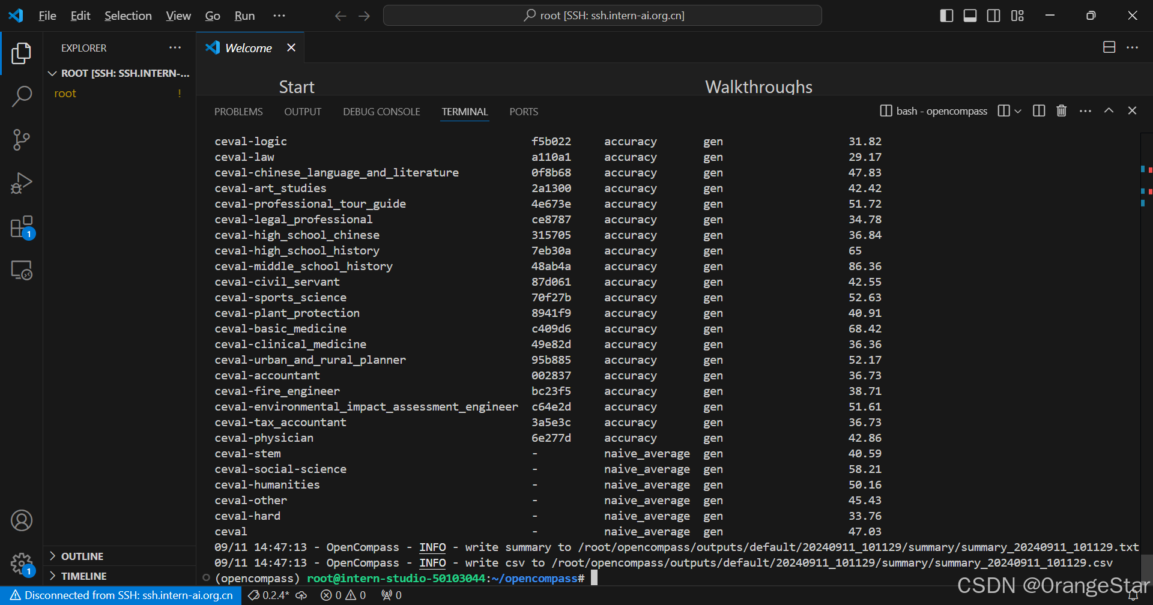Open the View menu
Image resolution: width=1153 pixels, height=605 pixels.
pos(178,16)
